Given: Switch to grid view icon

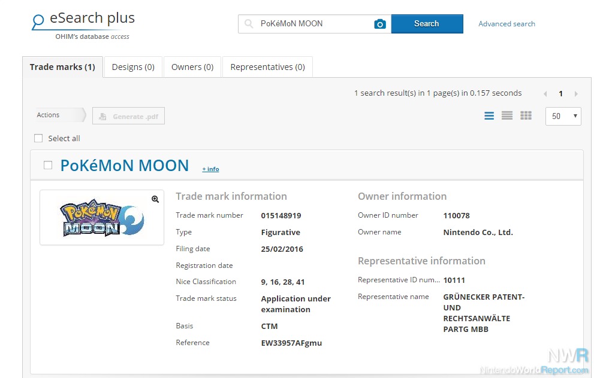Looking at the screenshot, I should point(526,115).
